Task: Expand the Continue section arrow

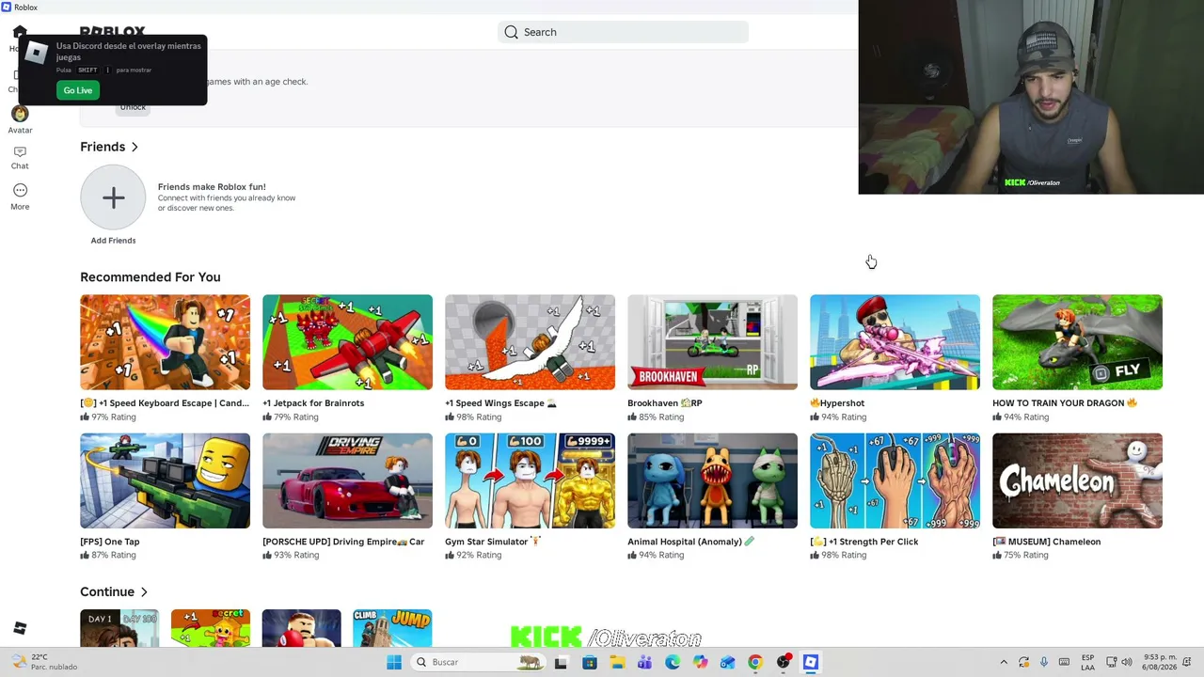Action: (144, 592)
